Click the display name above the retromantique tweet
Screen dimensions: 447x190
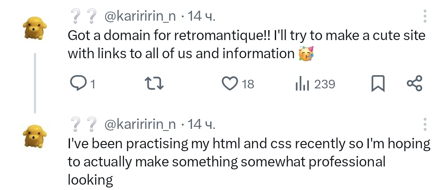[84, 17]
